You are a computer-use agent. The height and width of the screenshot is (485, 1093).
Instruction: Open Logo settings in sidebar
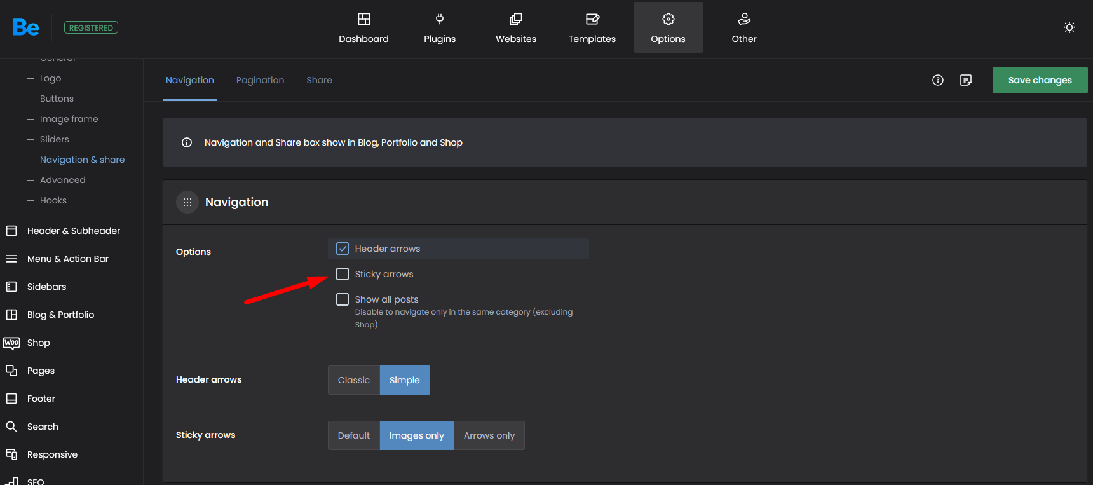[x=51, y=78]
